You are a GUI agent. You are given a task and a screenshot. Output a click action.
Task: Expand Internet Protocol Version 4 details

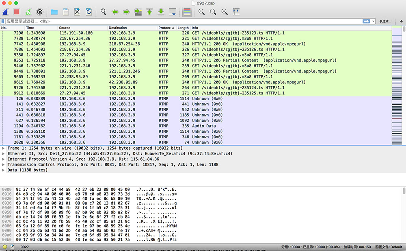(3, 159)
